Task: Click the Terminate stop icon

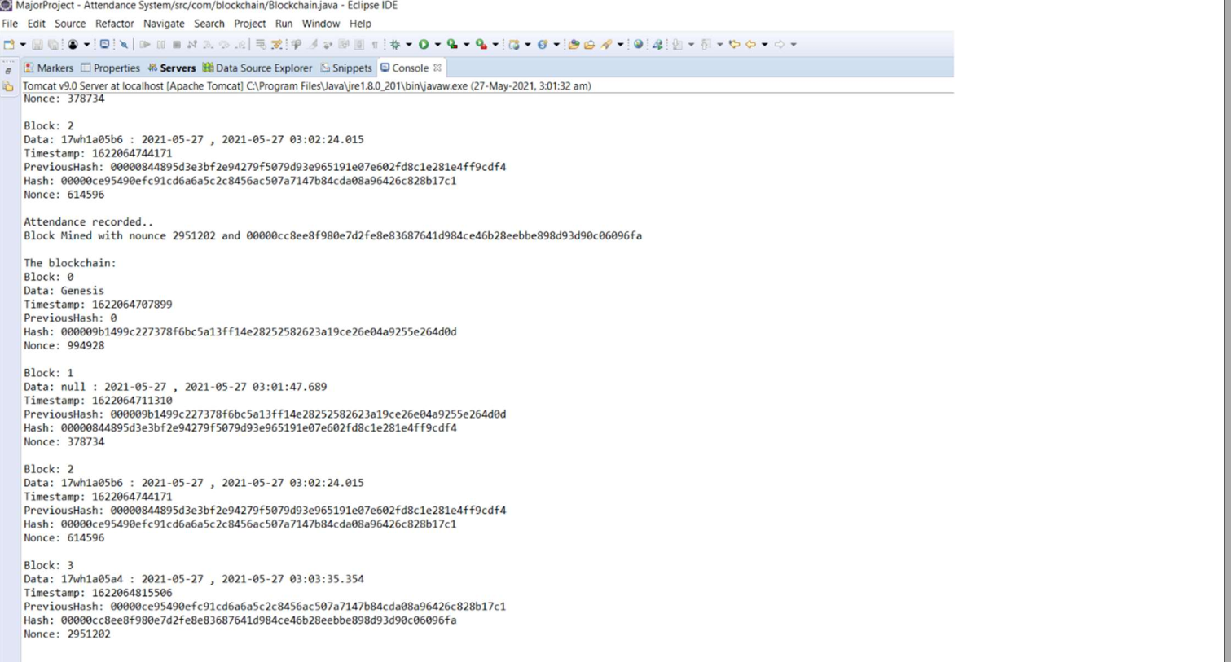Action: coord(177,44)
